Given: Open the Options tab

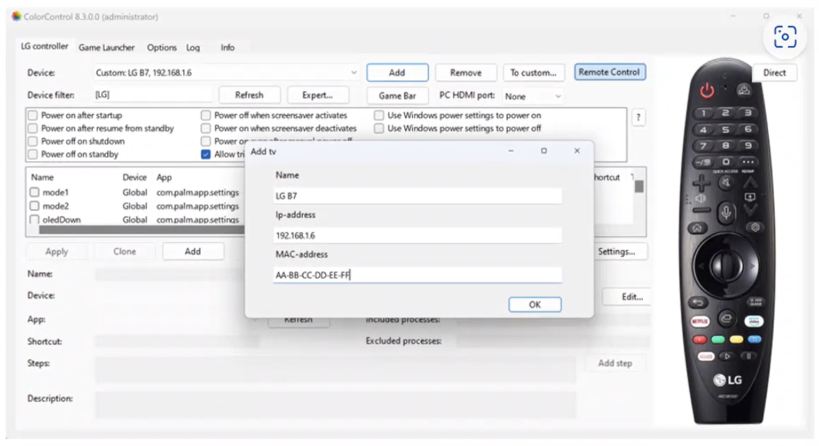Looking at the screenshot, I should click(x=162, y=47).
